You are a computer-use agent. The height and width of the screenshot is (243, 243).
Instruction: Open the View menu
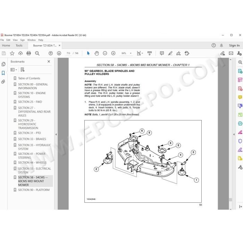15,40
